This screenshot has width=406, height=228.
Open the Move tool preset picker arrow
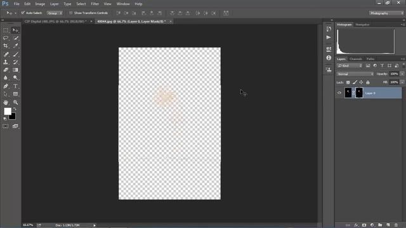(x=15, y=13)
